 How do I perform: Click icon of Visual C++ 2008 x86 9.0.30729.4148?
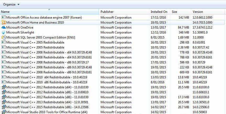[4, 67]
